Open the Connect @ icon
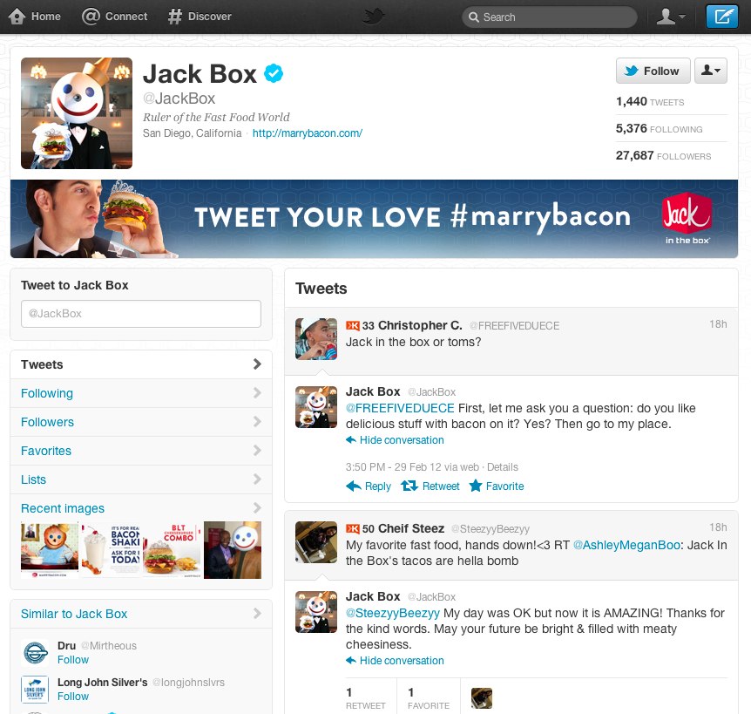 (91, 17)
